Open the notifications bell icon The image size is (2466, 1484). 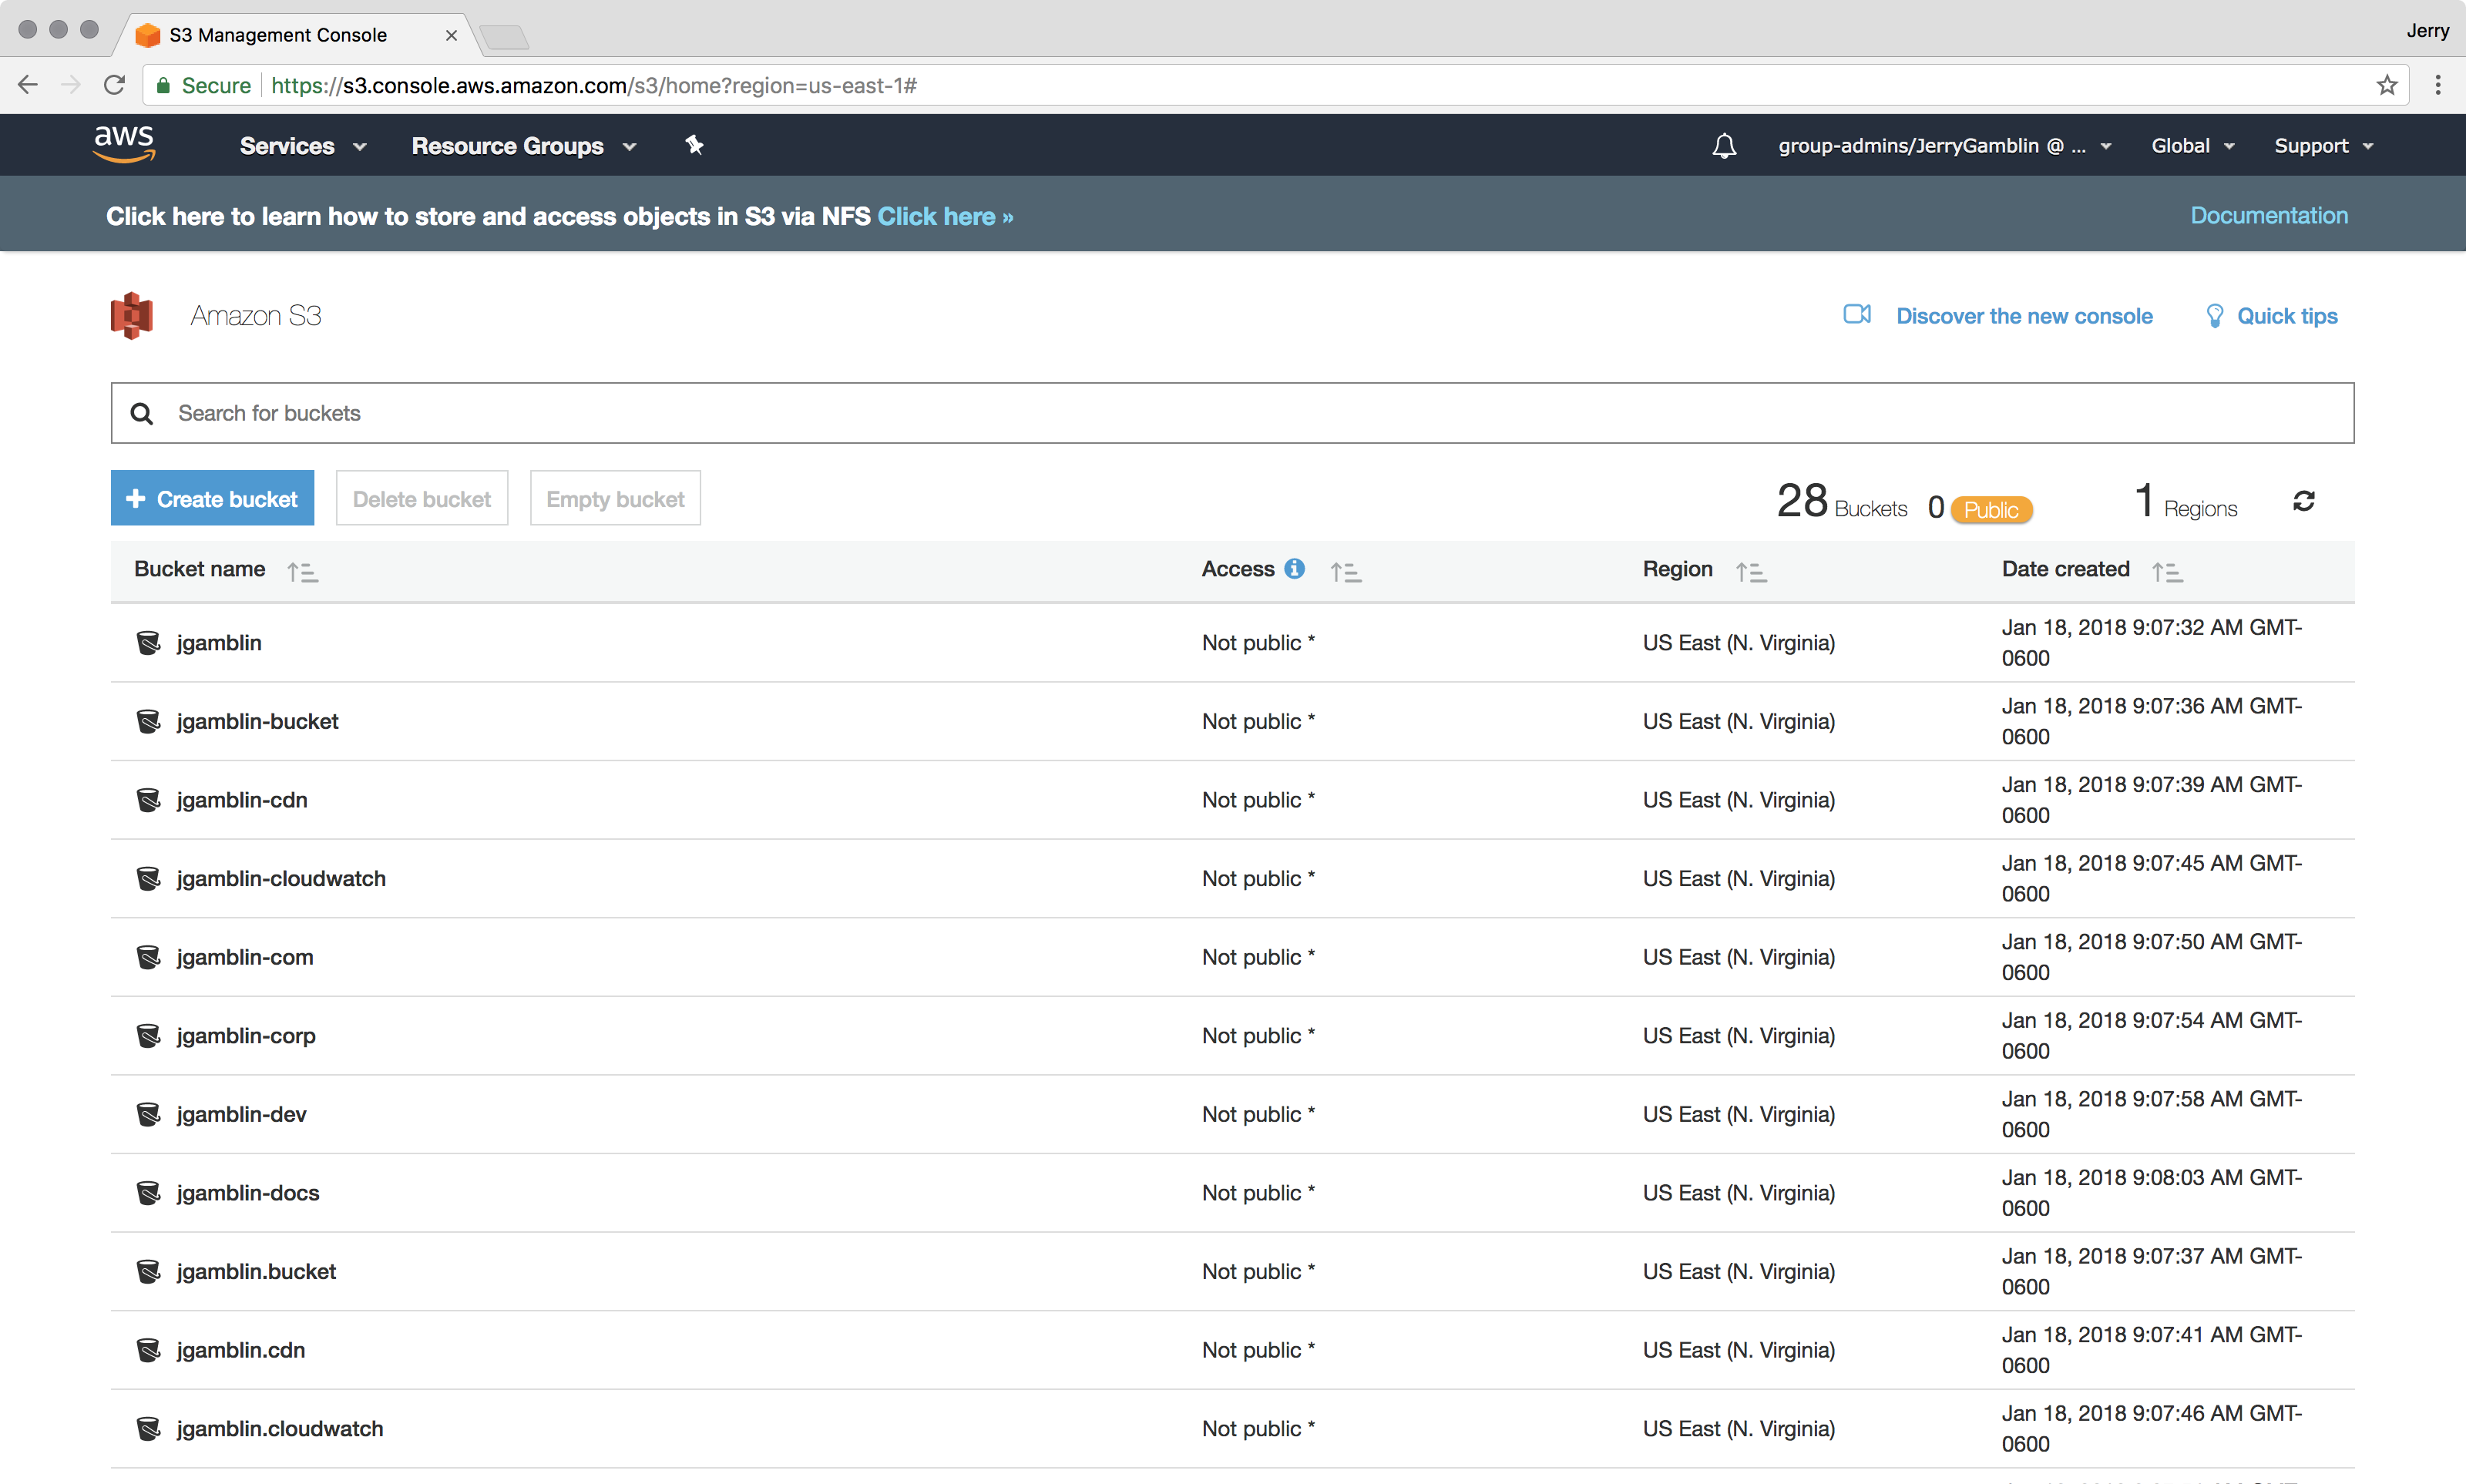1723,146
